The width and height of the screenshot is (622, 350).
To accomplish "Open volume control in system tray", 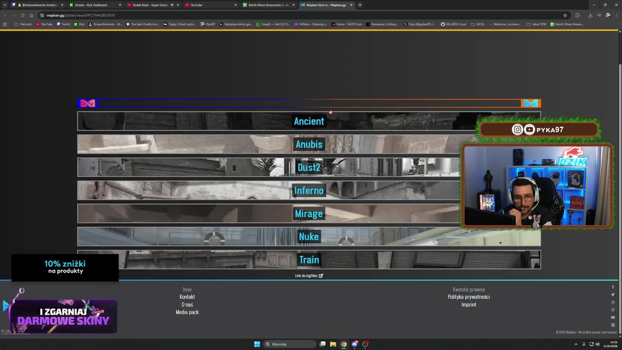I will tap(598, 344).
